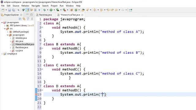
Task: Open the Window menu
Action: [70, 6]
